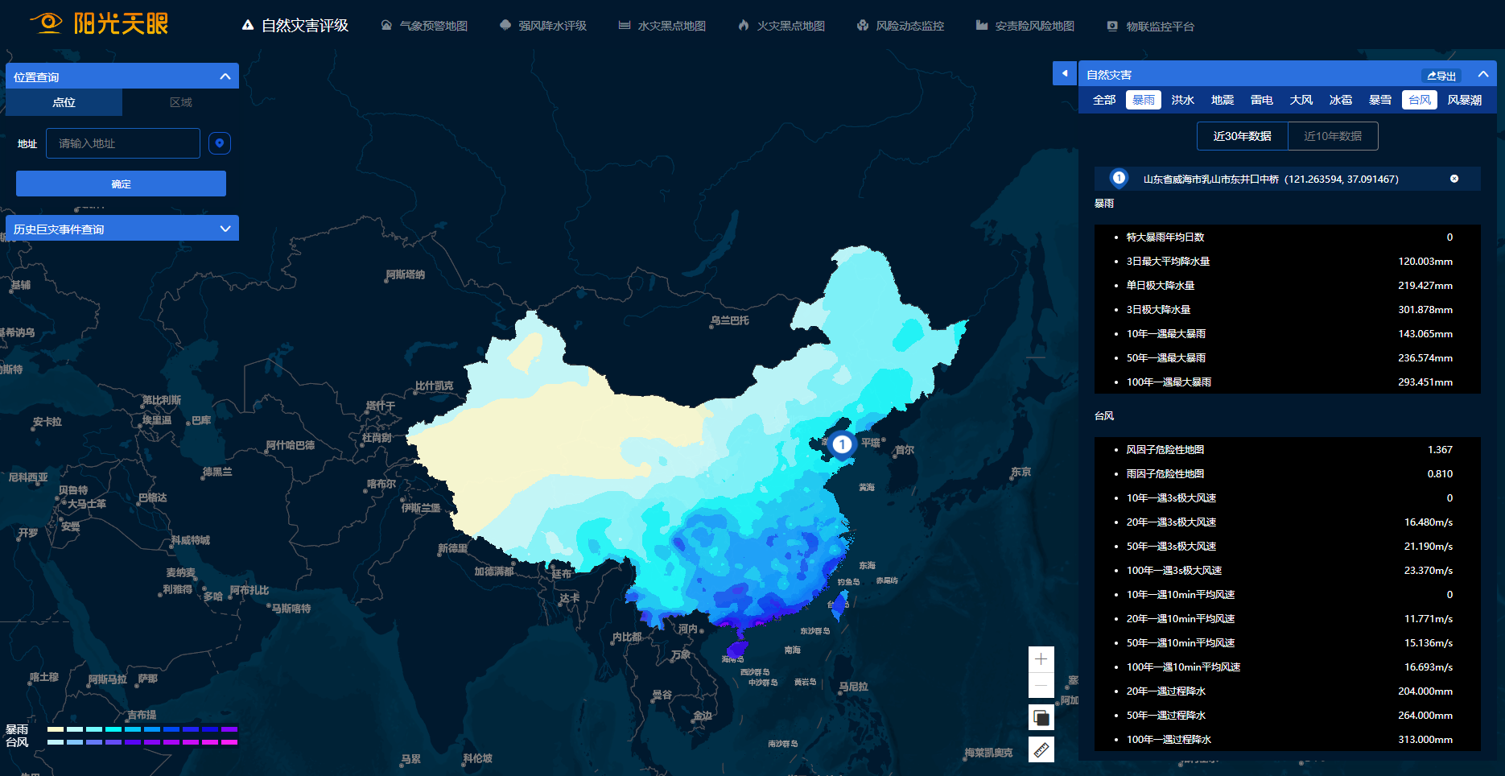Click the 火灾黑点地图 flame icon

click(x=743, y=26)
